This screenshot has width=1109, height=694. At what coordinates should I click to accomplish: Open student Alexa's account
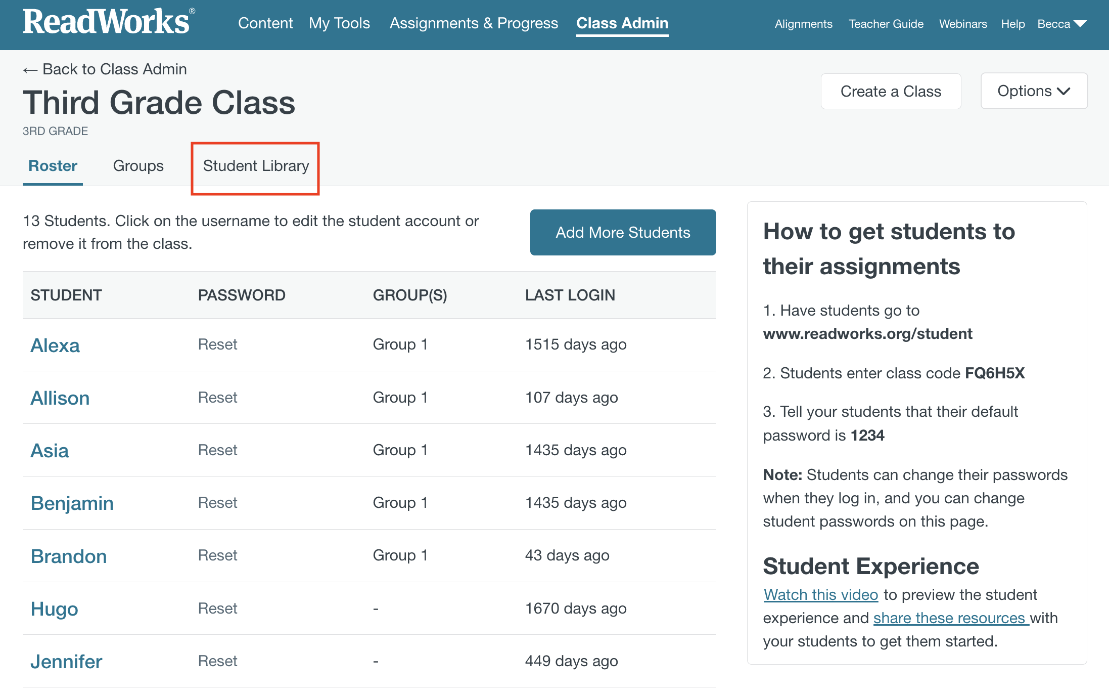[x=55, y=345]
